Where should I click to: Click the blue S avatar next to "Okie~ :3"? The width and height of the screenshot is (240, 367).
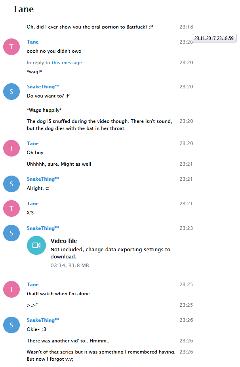(x=11, y=325)
